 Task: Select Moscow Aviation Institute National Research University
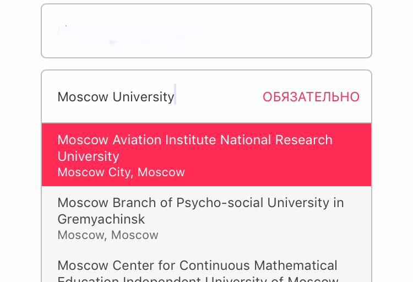(x=206, y=154)
